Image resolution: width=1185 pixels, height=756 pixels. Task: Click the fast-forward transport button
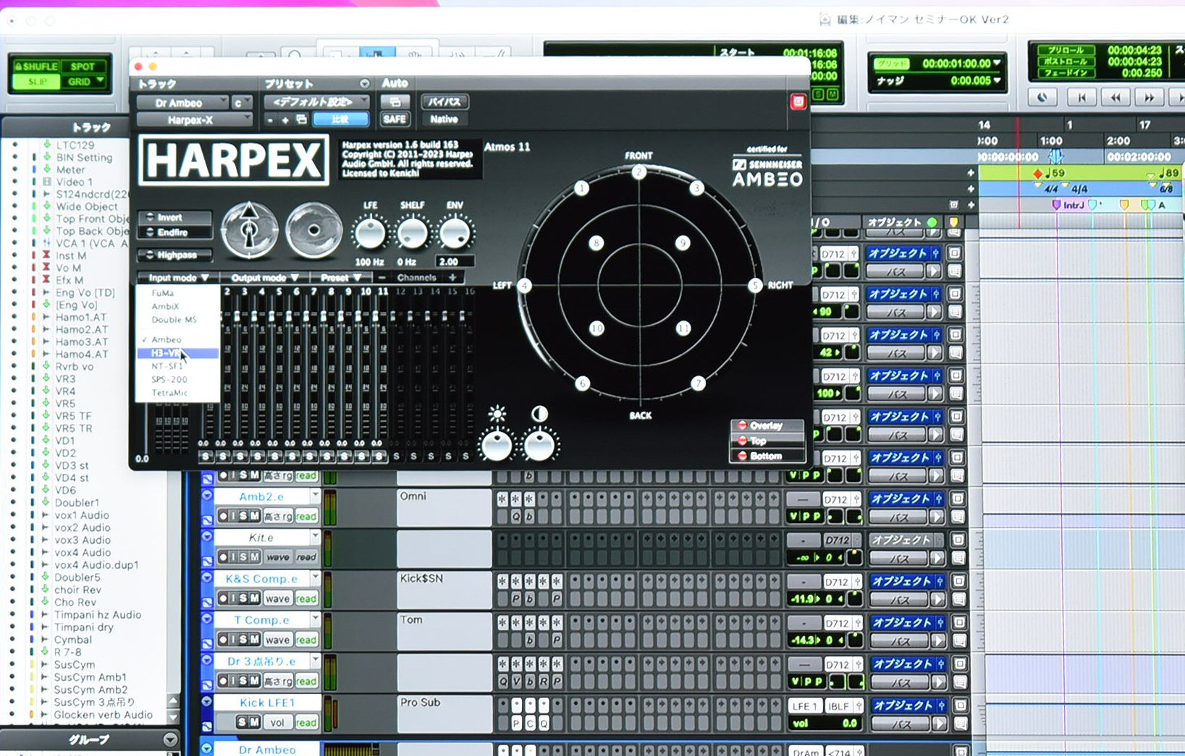tap(1150, 98)
